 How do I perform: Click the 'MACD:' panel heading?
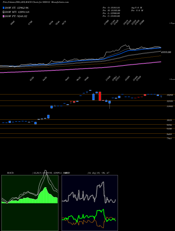pos(10,173)
